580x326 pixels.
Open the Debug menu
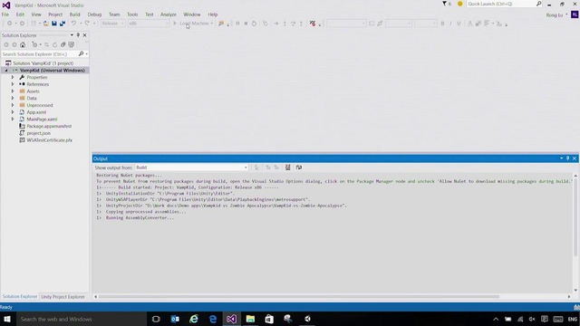94,14
